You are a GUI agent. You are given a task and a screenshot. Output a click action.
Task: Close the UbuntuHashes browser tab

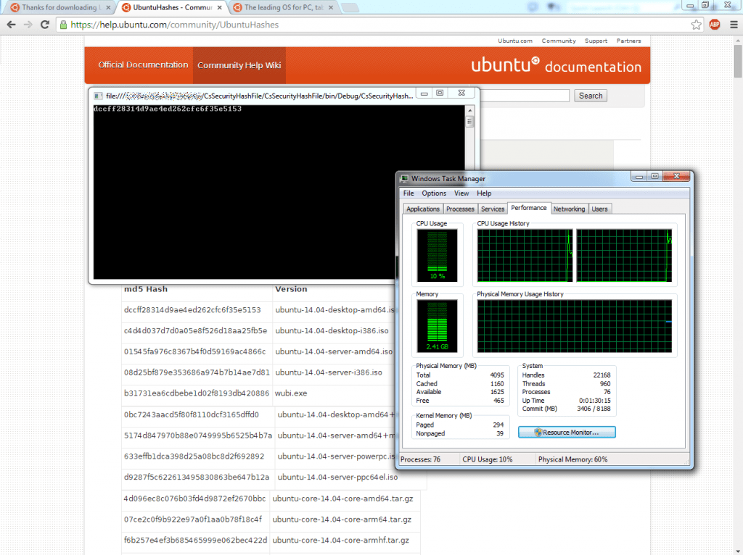pos(219,7)
